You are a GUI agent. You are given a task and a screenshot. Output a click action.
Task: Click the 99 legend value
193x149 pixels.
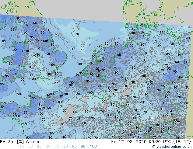(83, 147)
